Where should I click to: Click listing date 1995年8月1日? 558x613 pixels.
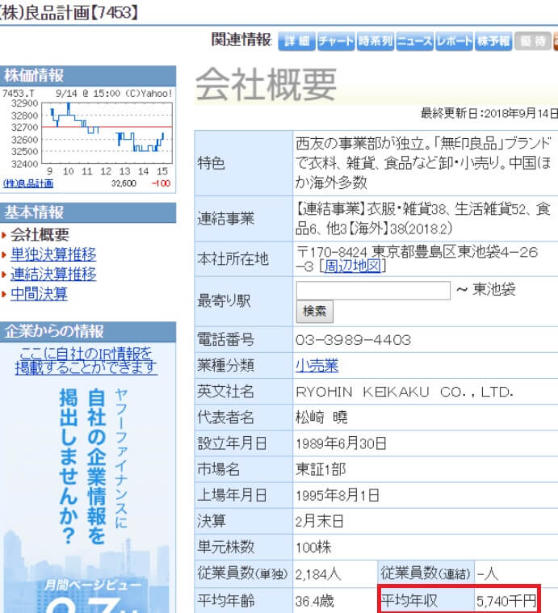338,495
